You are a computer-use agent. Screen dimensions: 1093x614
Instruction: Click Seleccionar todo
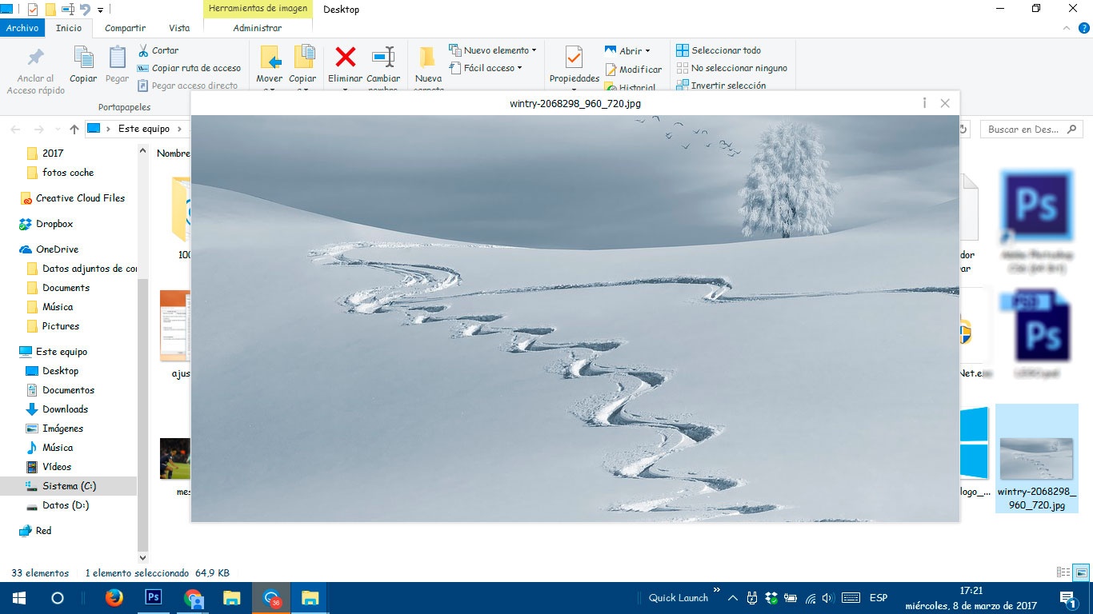pos(719,50)
